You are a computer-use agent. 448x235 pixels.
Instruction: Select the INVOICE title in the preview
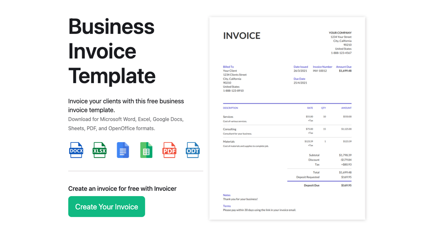point(242,35)
